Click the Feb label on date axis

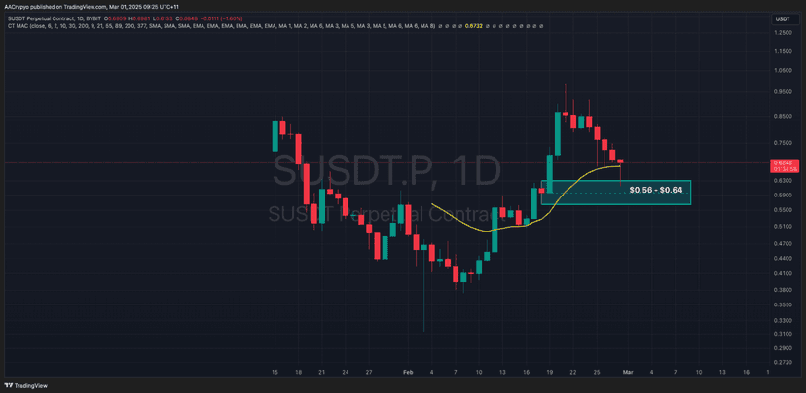coord(408,372)
